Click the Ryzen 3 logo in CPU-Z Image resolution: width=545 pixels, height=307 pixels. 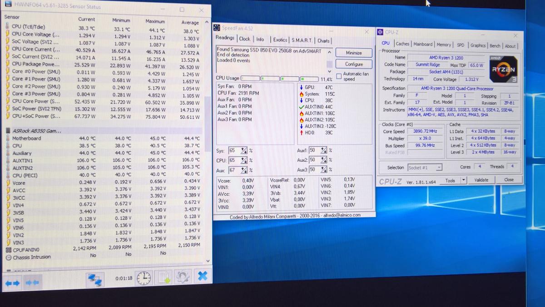pyautogui.click(x=503, y=69)
